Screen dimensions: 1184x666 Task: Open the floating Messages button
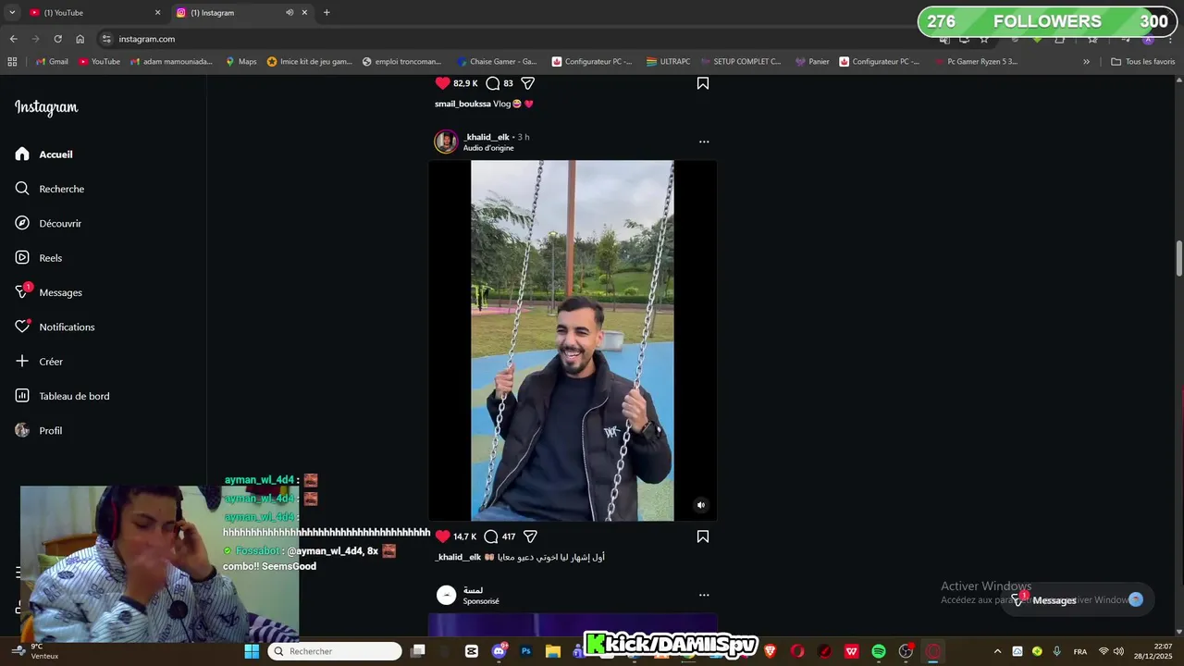[1078, 599]
